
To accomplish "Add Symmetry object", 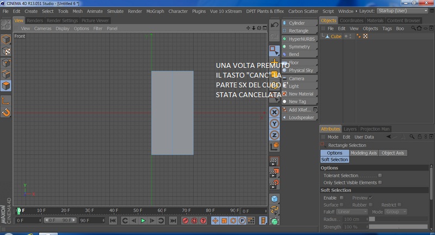I will click(x=300, y=47).
